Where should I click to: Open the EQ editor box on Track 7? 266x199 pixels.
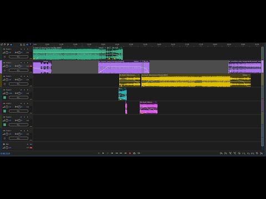coord(18,138)
